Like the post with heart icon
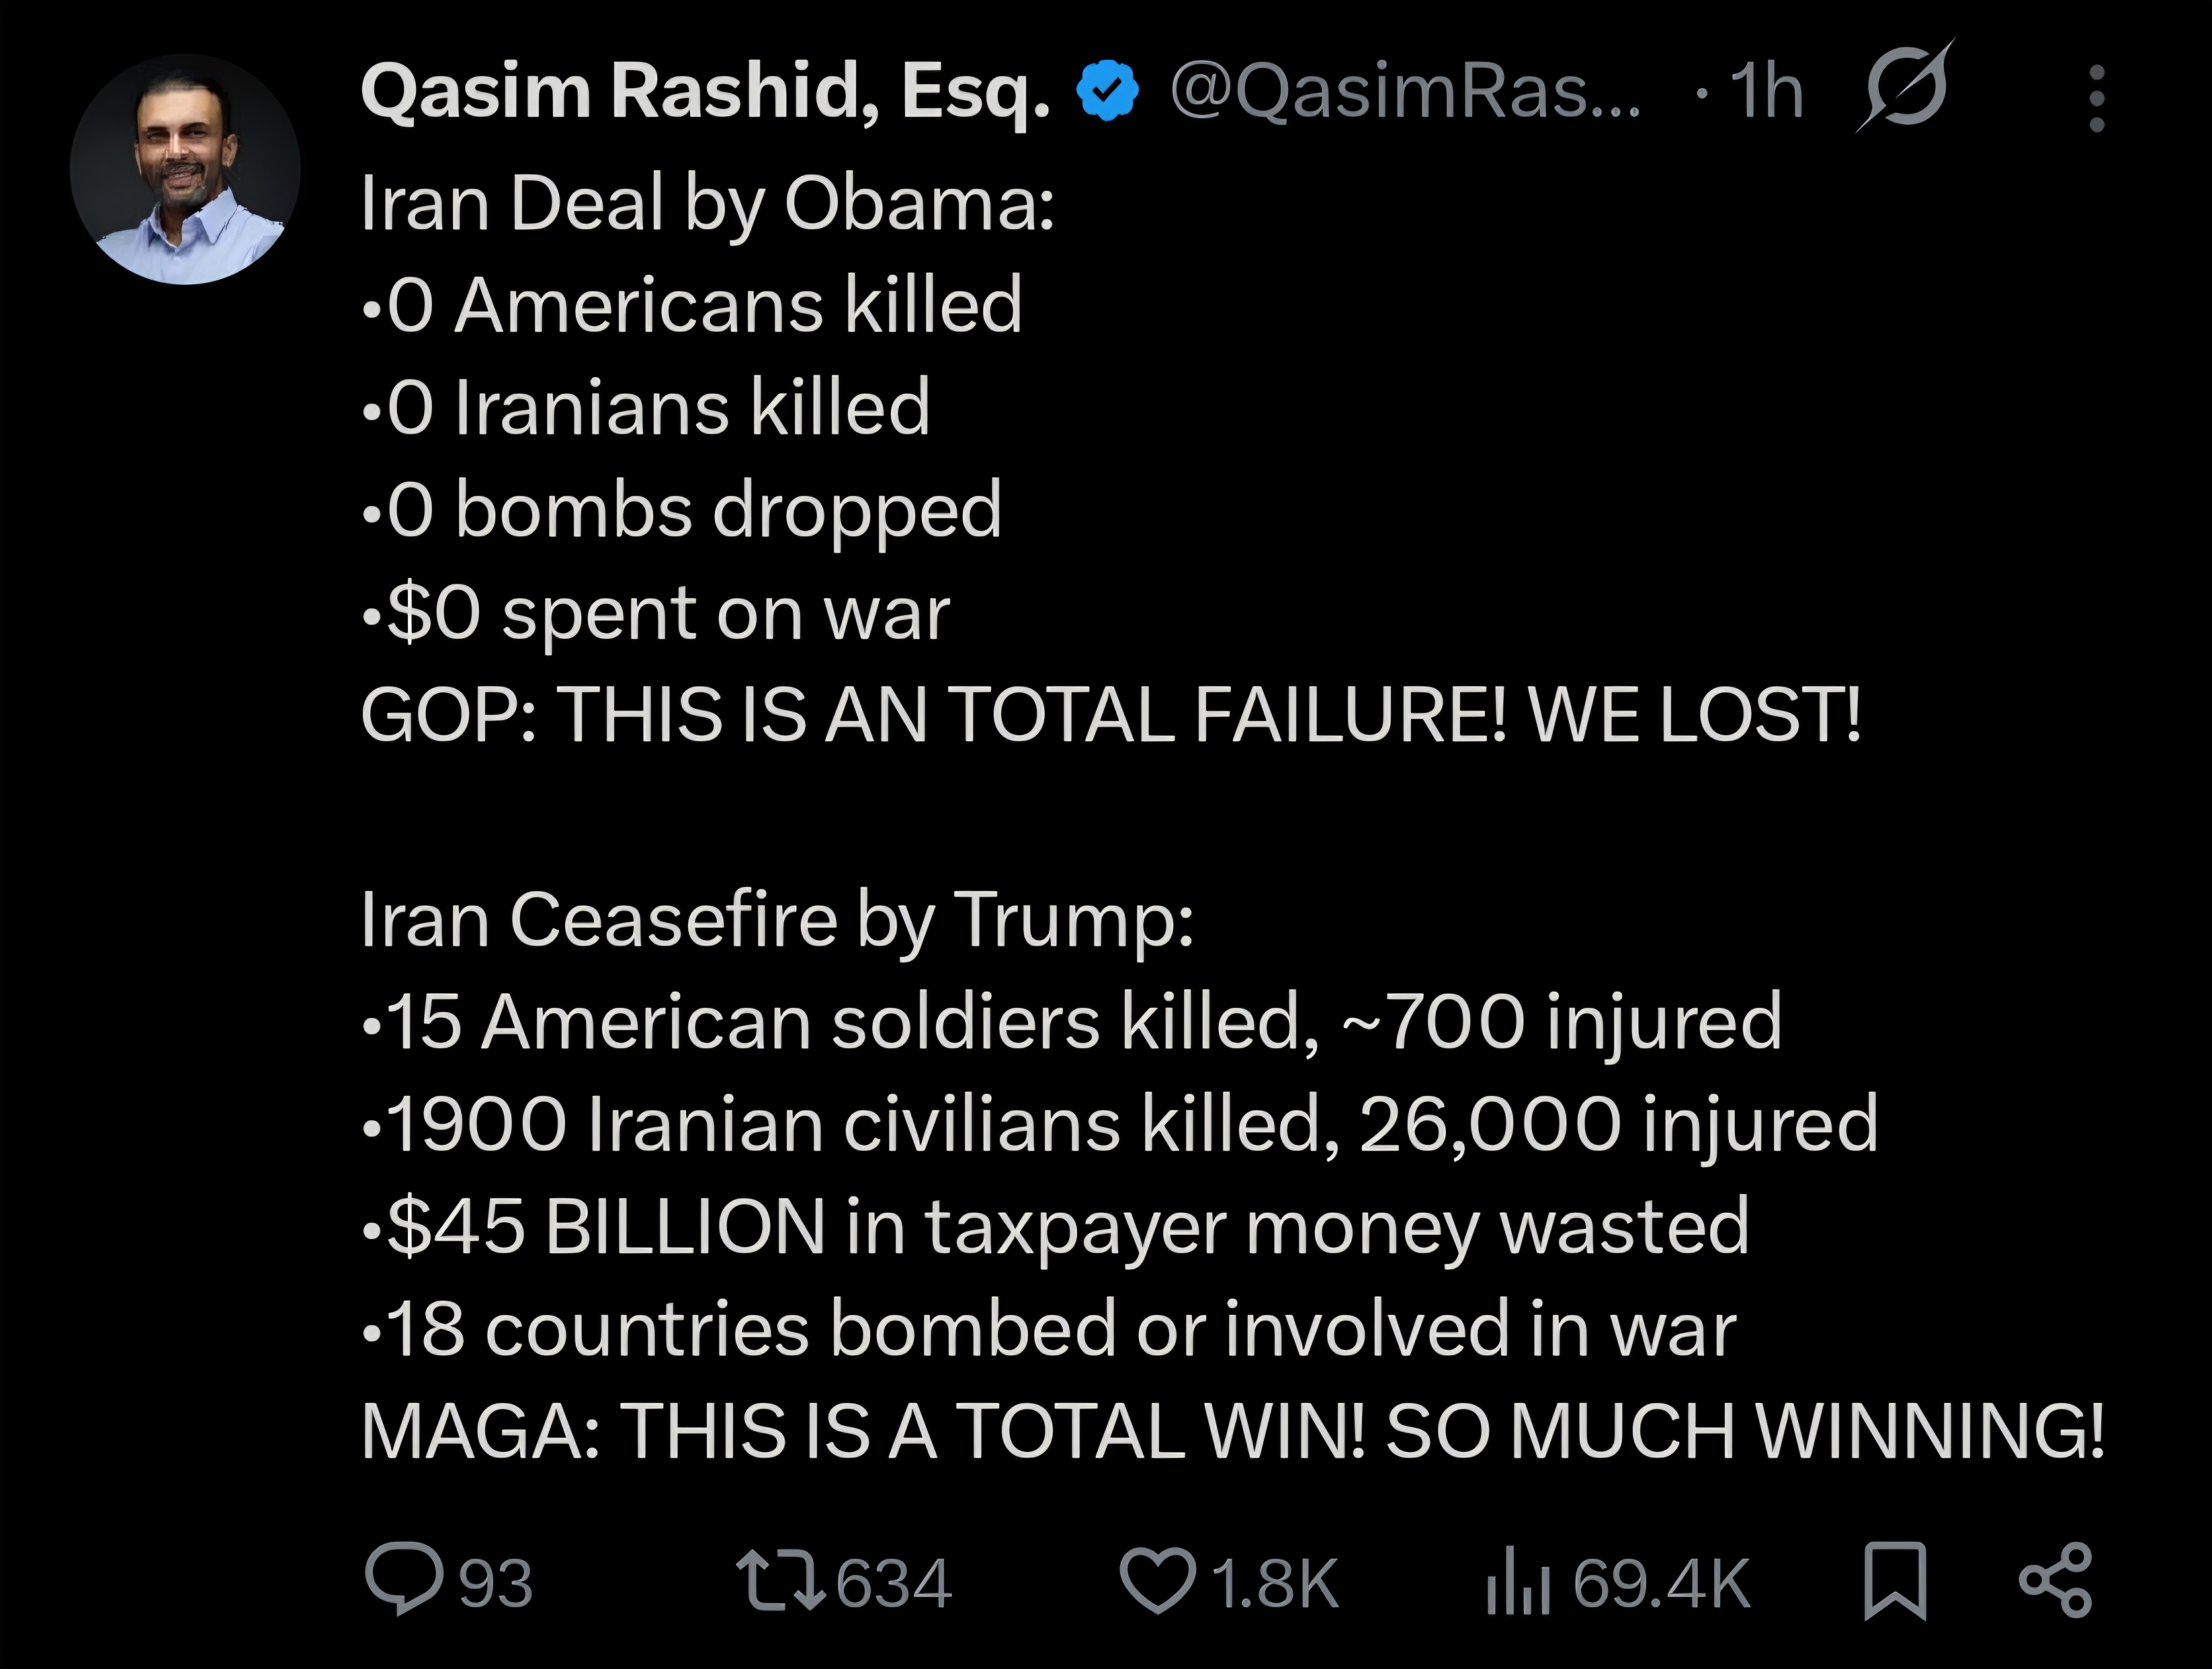 (1157, 1581)
